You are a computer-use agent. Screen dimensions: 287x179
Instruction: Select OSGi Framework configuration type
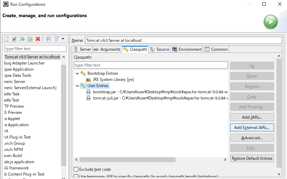point(16,168)
